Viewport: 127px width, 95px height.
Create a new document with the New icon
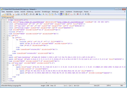(3, 14)
